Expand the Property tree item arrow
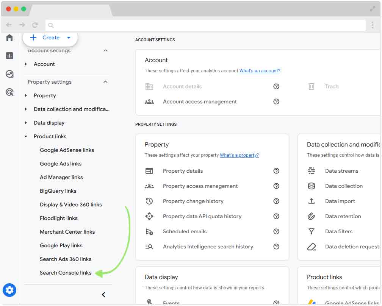The image size is (382, 306). 26,95
